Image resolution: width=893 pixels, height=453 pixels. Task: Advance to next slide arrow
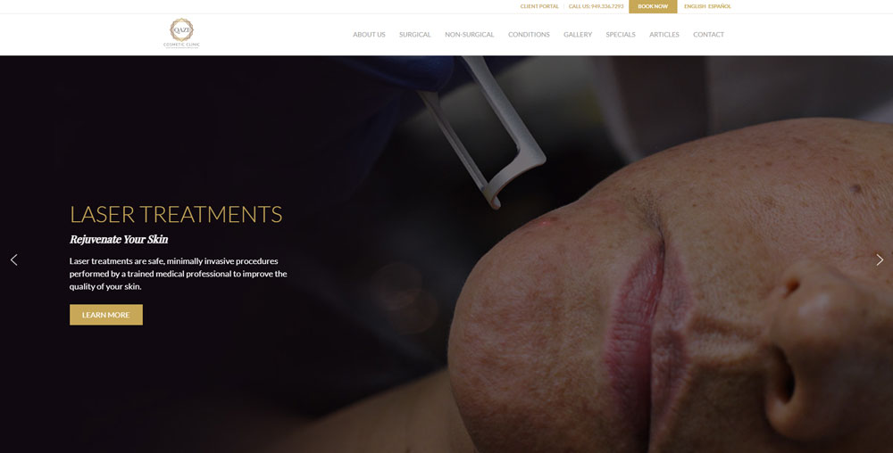coord(880,259)
